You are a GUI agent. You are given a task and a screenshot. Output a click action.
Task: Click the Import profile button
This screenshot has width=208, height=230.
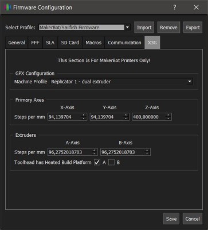tap(144, 28)
